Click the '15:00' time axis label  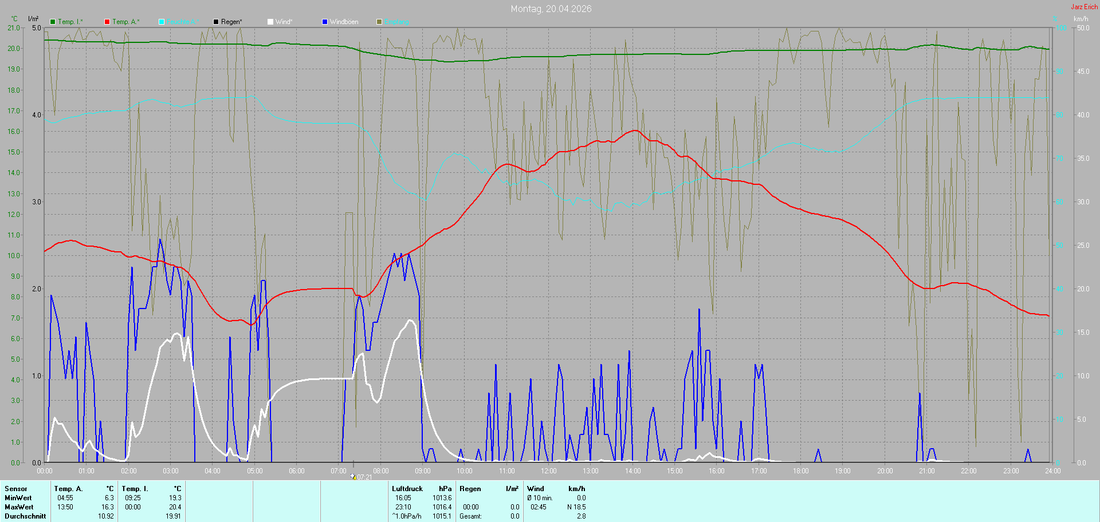coord(675,471)
